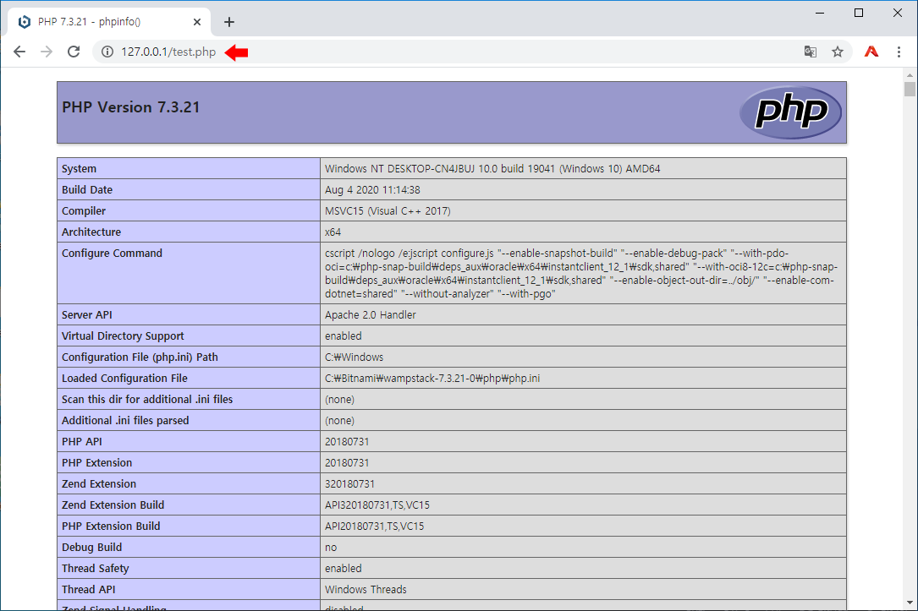This screenshot has height=611, width=918.
Task: Click the 'no' Debug Build value
Action: tap(331, 548)
